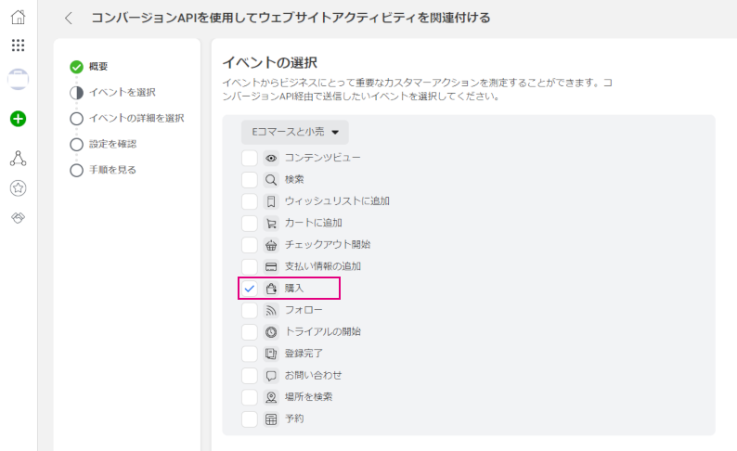Image resolution: width=737 pixels, height=451 pixels.
Task: Click the handshake partner icon
Action: [x=18, y=217]
